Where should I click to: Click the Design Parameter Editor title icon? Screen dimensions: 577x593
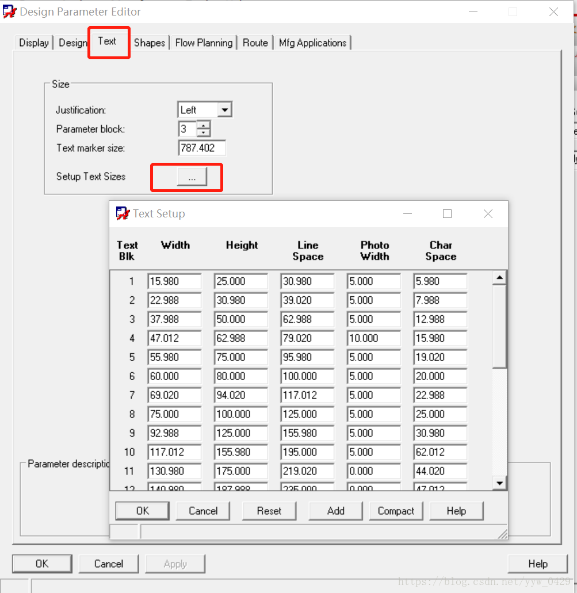click(x=10, y=12)
